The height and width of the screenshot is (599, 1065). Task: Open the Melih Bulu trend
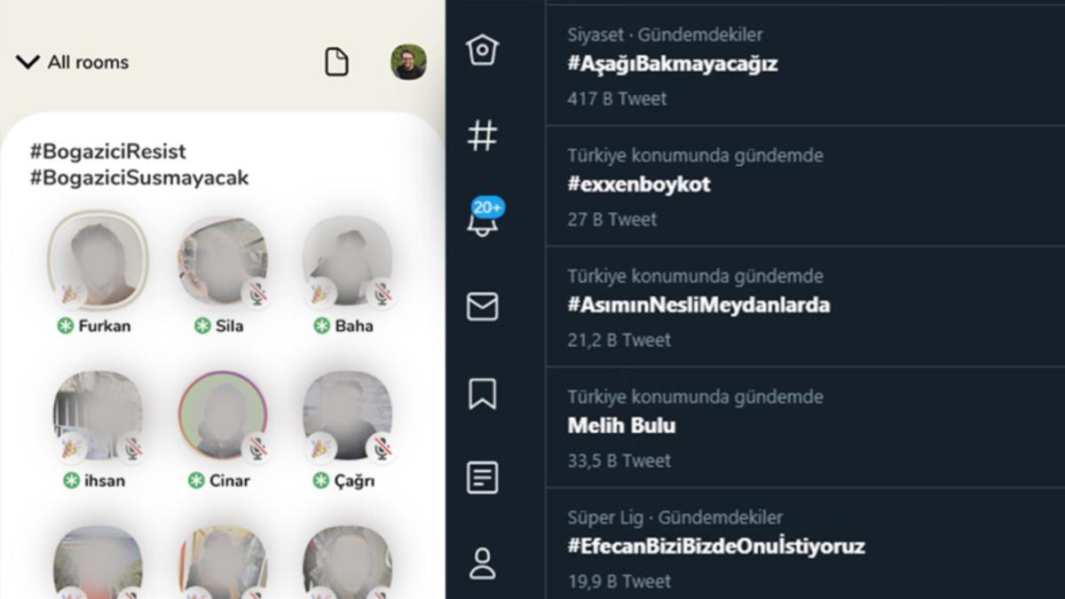621,425
